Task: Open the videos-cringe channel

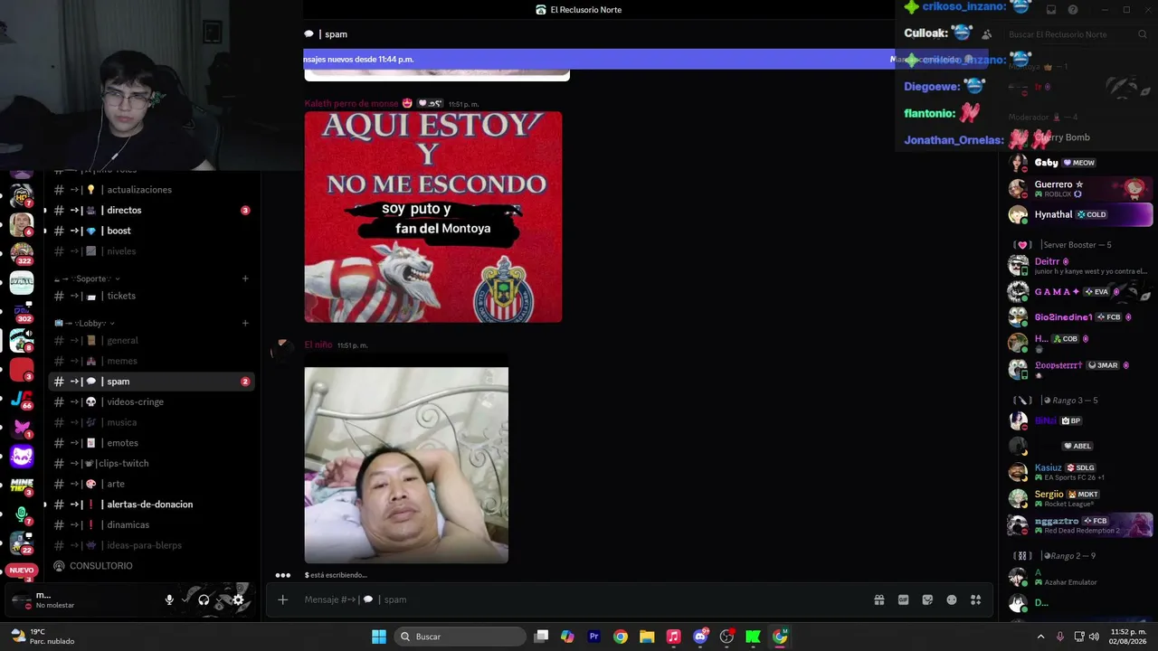Action: pyautogui.click(x=151, y=401)
